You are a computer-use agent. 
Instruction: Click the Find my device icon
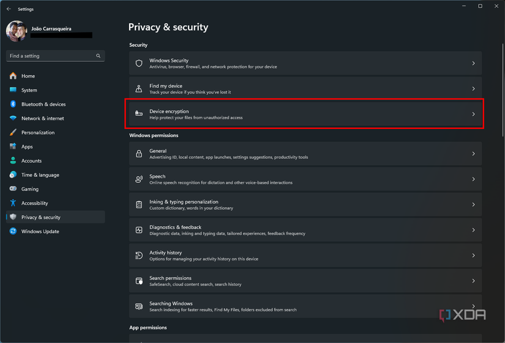coord(139,89)
